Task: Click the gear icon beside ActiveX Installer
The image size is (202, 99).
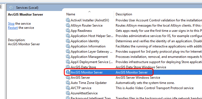Action: click(68, 20)
